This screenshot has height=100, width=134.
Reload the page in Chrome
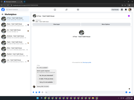tap(8, 5)
